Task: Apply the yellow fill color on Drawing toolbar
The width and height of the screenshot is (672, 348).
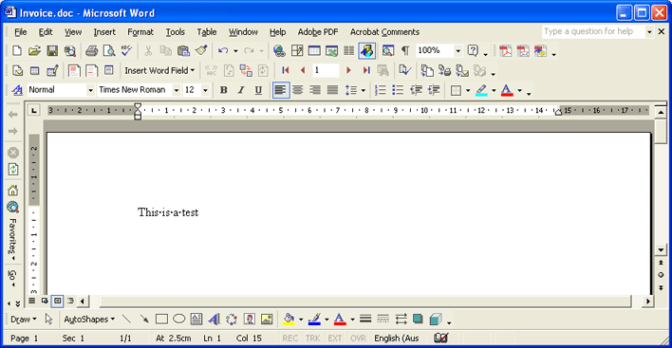Action: point(289,320)
